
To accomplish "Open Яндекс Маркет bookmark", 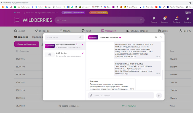I will pos(131,7).
